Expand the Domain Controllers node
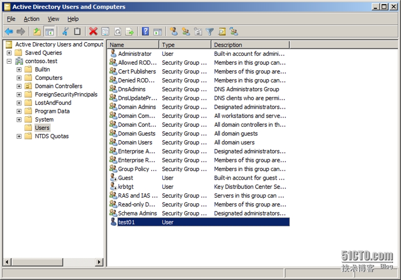 [19, 86]
